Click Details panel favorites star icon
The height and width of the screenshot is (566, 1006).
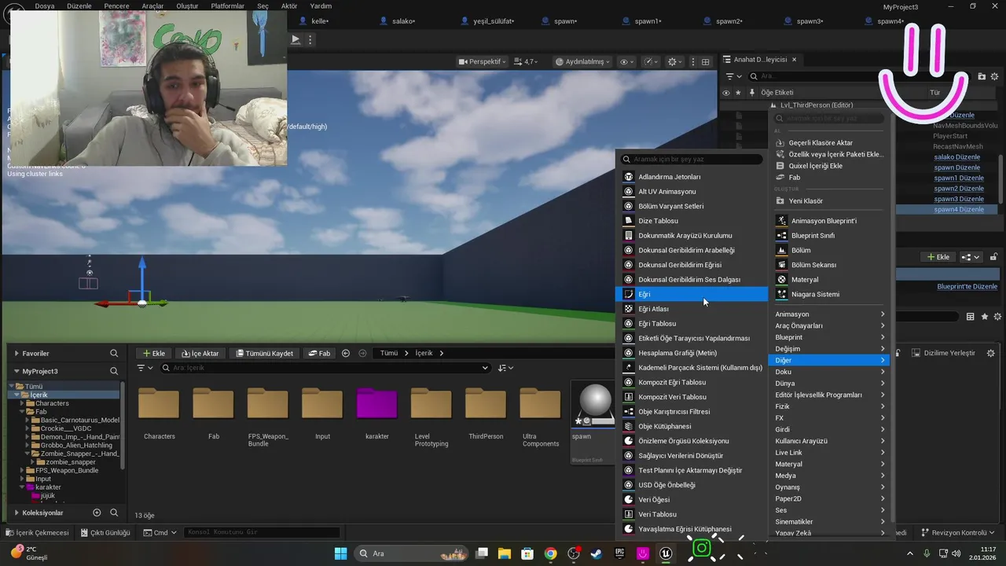(x=984, y=317)
